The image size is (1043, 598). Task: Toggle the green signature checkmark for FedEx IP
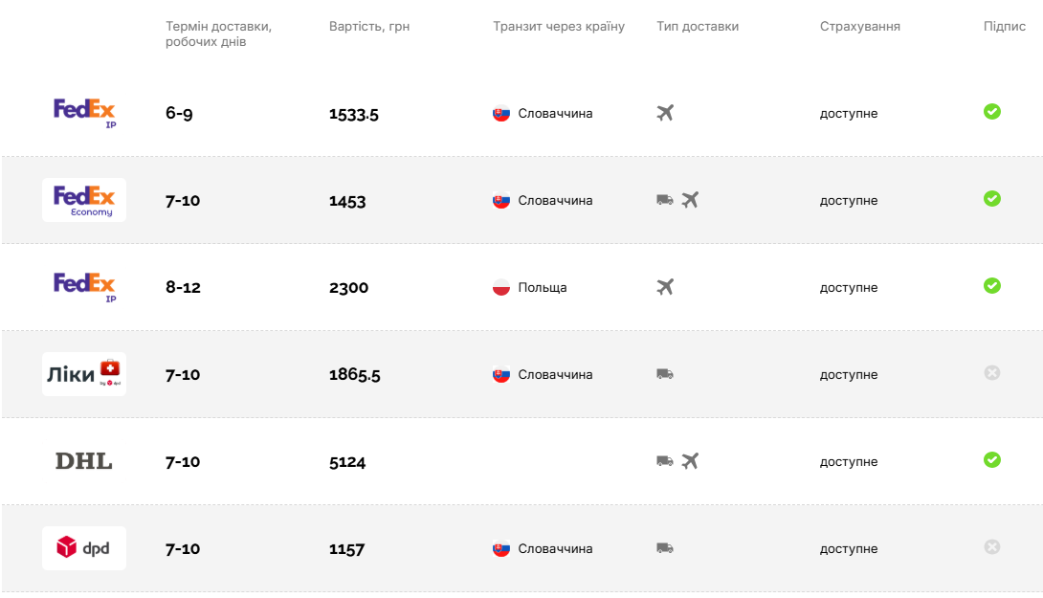point(992,112)
